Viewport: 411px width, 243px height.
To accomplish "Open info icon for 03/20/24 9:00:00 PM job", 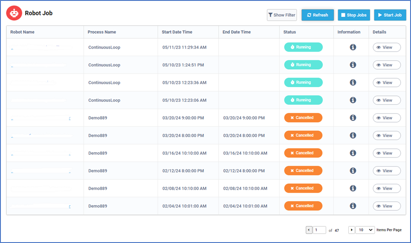I will tap(353, 118).
